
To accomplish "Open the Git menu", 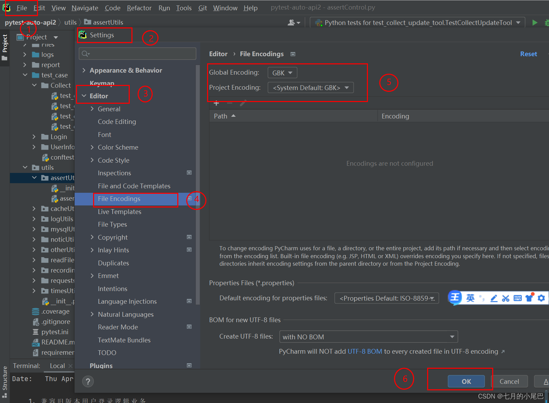I will pyautogui.click(x=203, y=8).
